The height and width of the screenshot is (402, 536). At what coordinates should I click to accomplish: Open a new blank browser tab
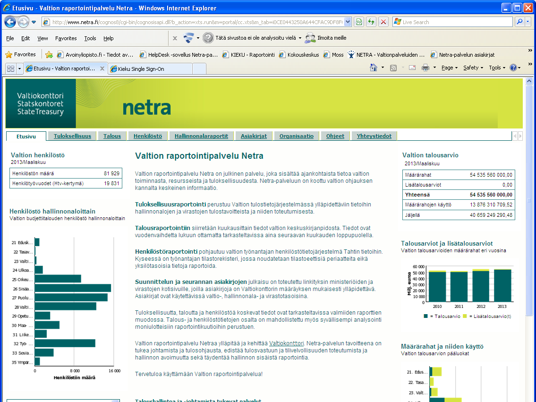click(x=199, y=68)
